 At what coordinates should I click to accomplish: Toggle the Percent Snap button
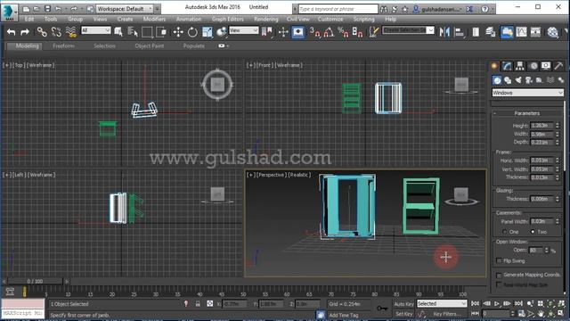(x=343, y=32)
